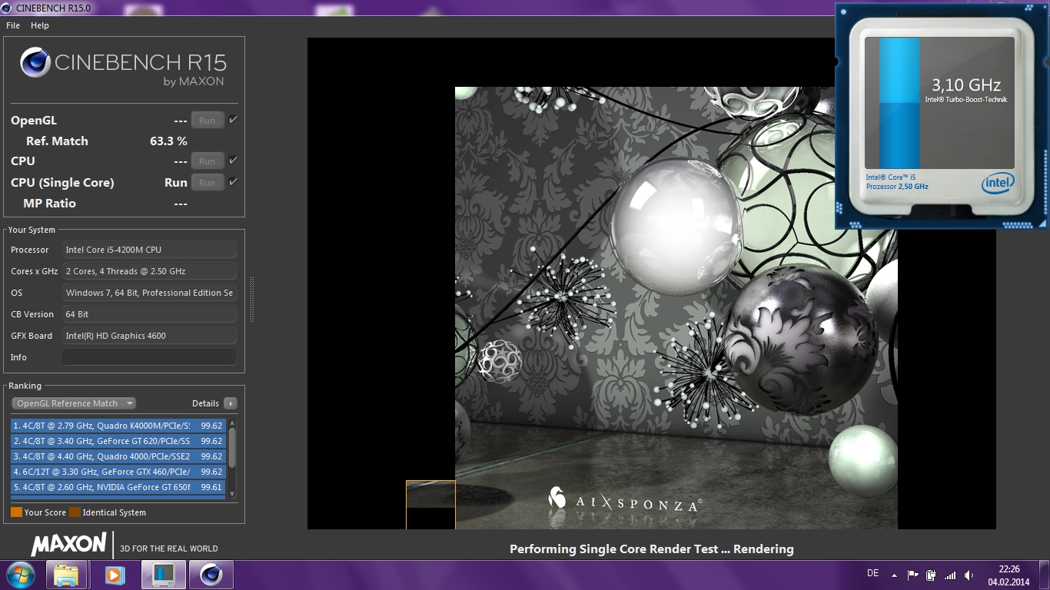Click the Run button for CPU (Single Core)
The height and width of the screenshot is (590, 1050).
click(x=208, y=183)
